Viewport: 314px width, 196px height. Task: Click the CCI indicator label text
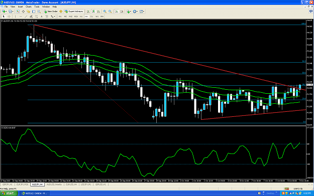point(9,127)
